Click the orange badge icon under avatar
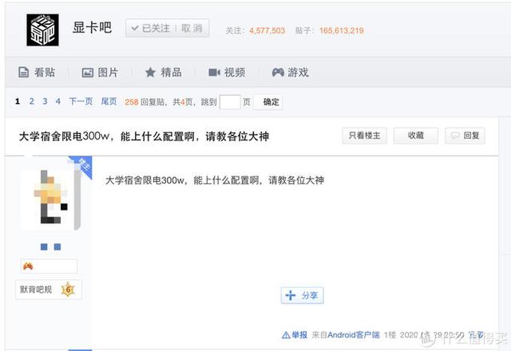The width and height of the screenshot is (511, 351). tap(28, 266)
